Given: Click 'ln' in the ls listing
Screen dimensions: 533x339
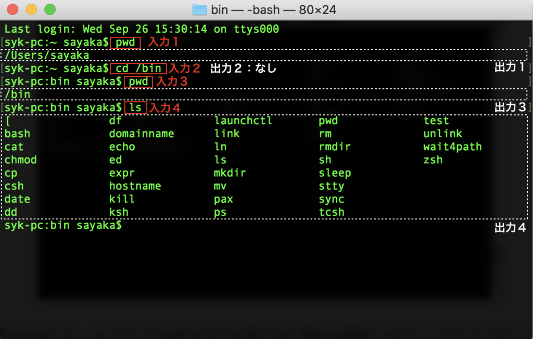Looking at the screenshot, I should (220, 147).
